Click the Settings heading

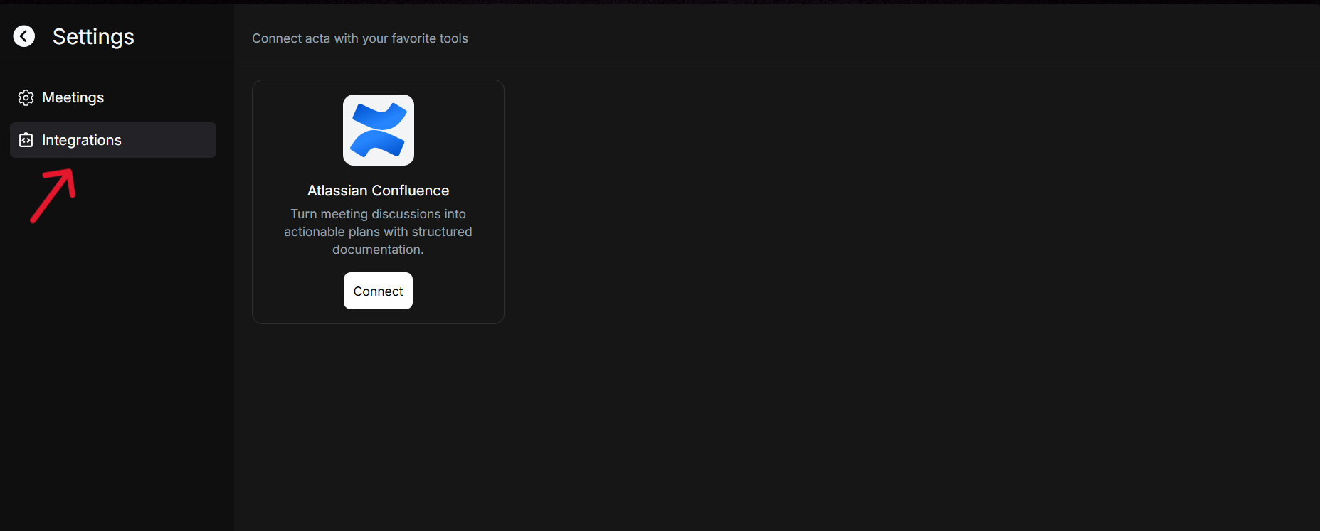(x=93, y=36)
